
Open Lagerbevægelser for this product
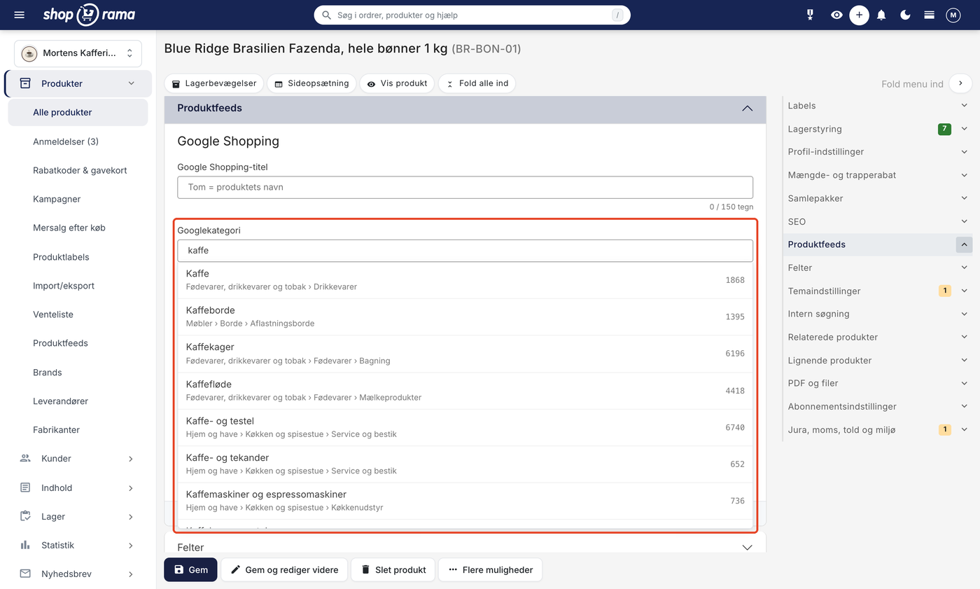[214, 83]
